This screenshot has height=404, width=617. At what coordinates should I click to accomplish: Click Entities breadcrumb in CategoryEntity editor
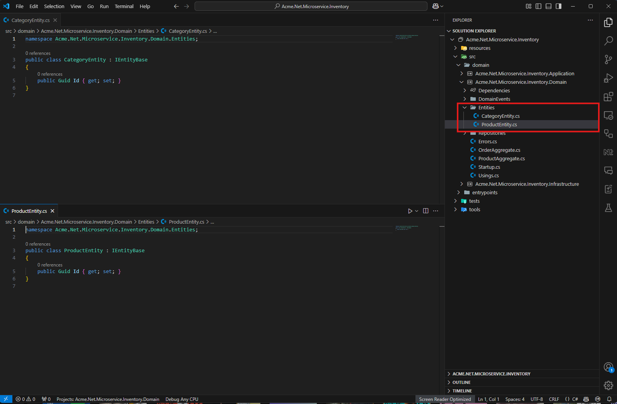click(146, 31)
